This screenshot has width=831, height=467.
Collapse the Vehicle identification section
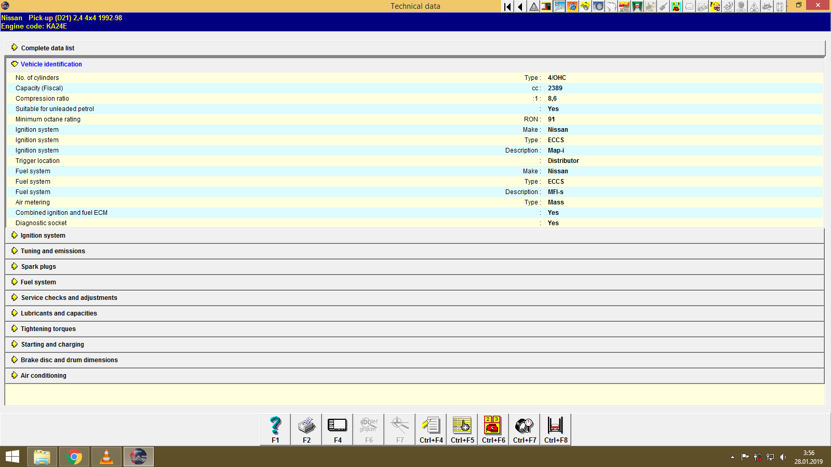[50, 64]
